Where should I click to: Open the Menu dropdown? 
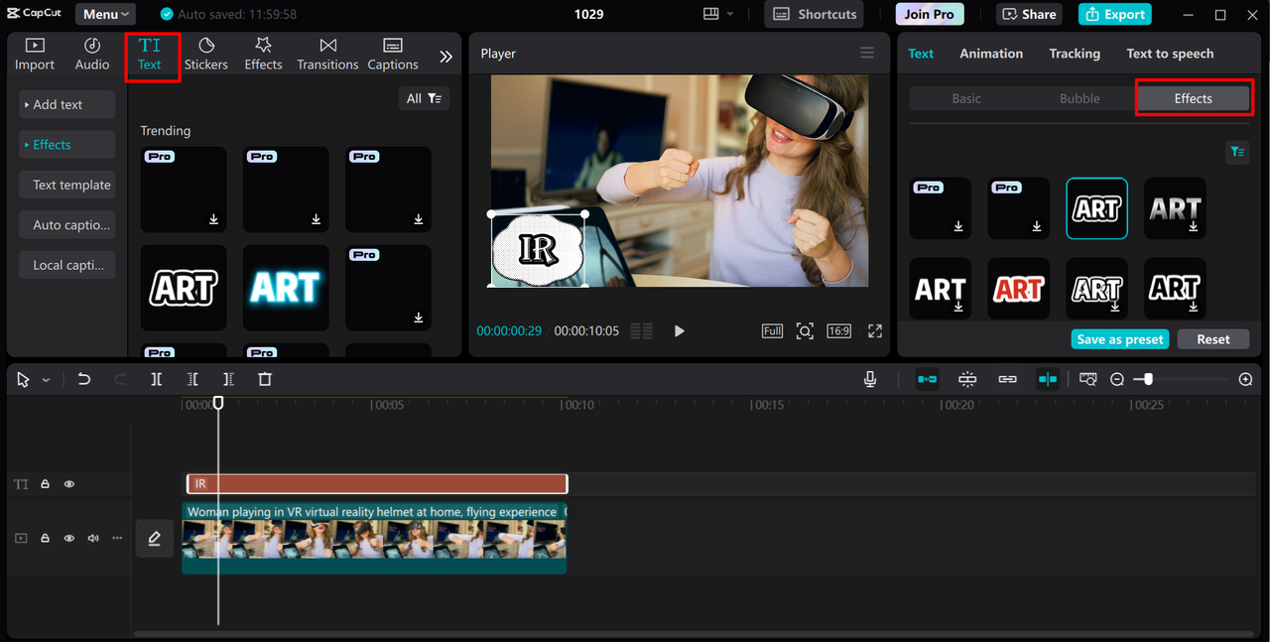coord(106,14)
